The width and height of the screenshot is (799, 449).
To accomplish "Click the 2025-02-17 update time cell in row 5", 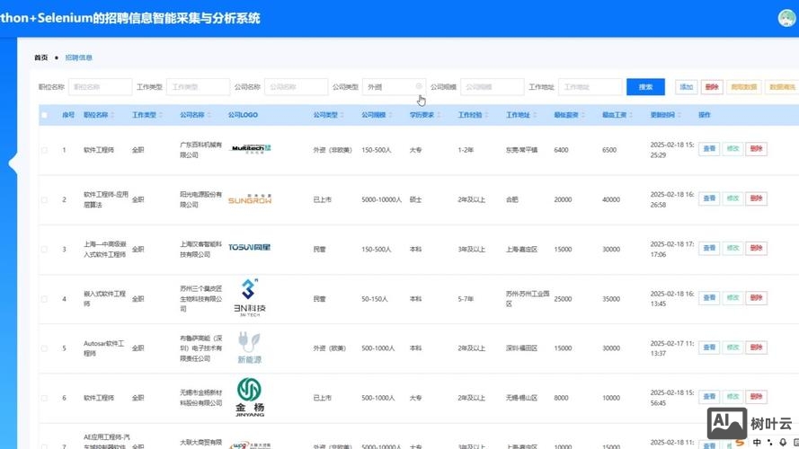I will click(672, 348).
